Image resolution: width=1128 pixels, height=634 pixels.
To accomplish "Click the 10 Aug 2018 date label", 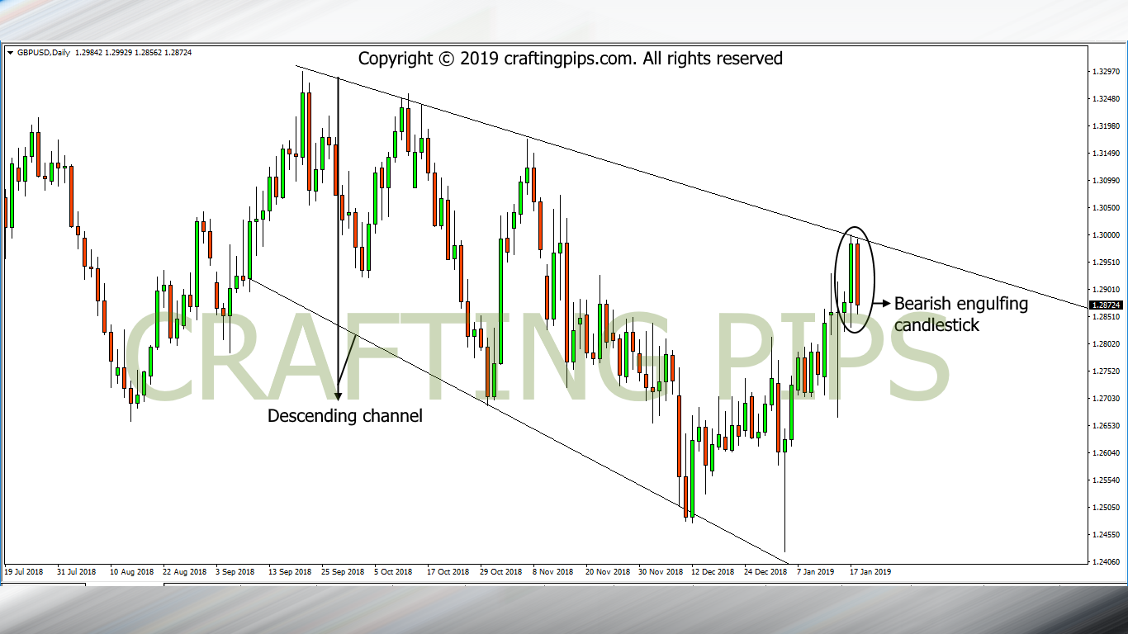I will coord(131,571).
